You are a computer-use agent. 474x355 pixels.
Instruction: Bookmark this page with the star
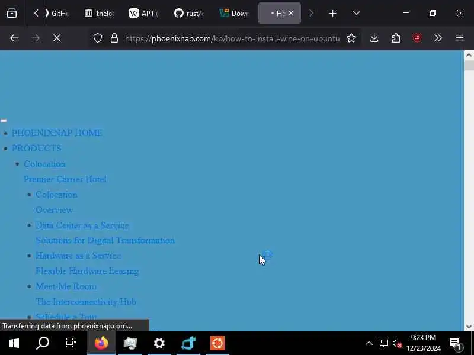click(351, 38)
